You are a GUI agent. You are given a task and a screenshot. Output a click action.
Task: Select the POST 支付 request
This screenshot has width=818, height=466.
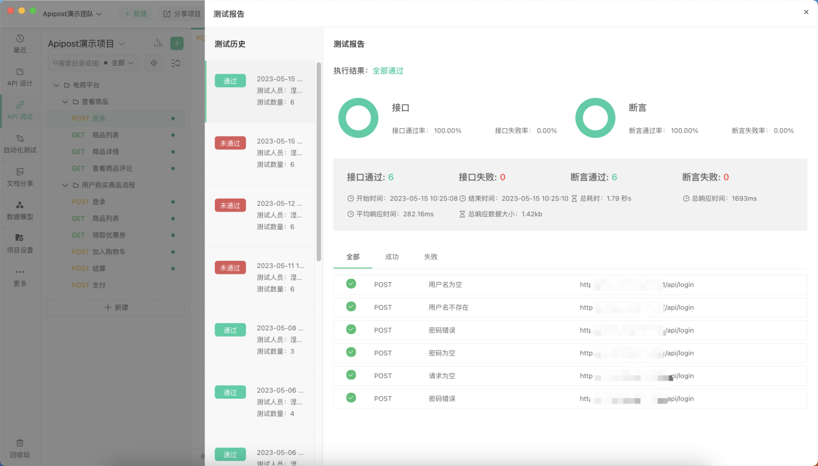click(x=116, y=285)
